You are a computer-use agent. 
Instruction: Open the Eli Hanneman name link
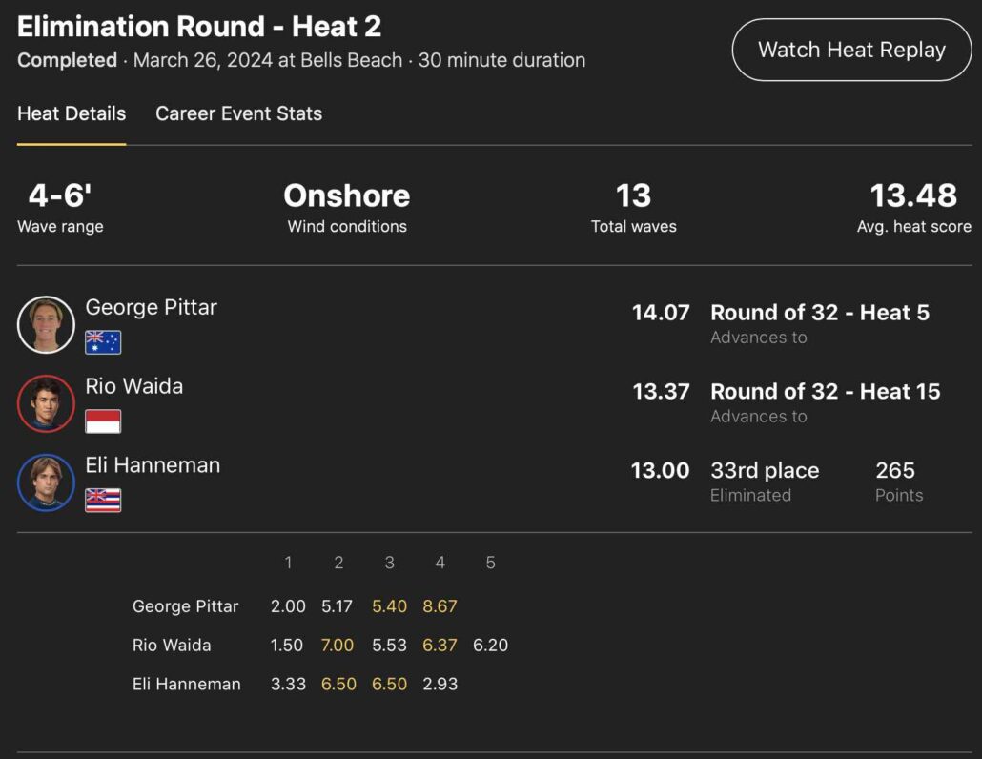(x=153, y=465)
